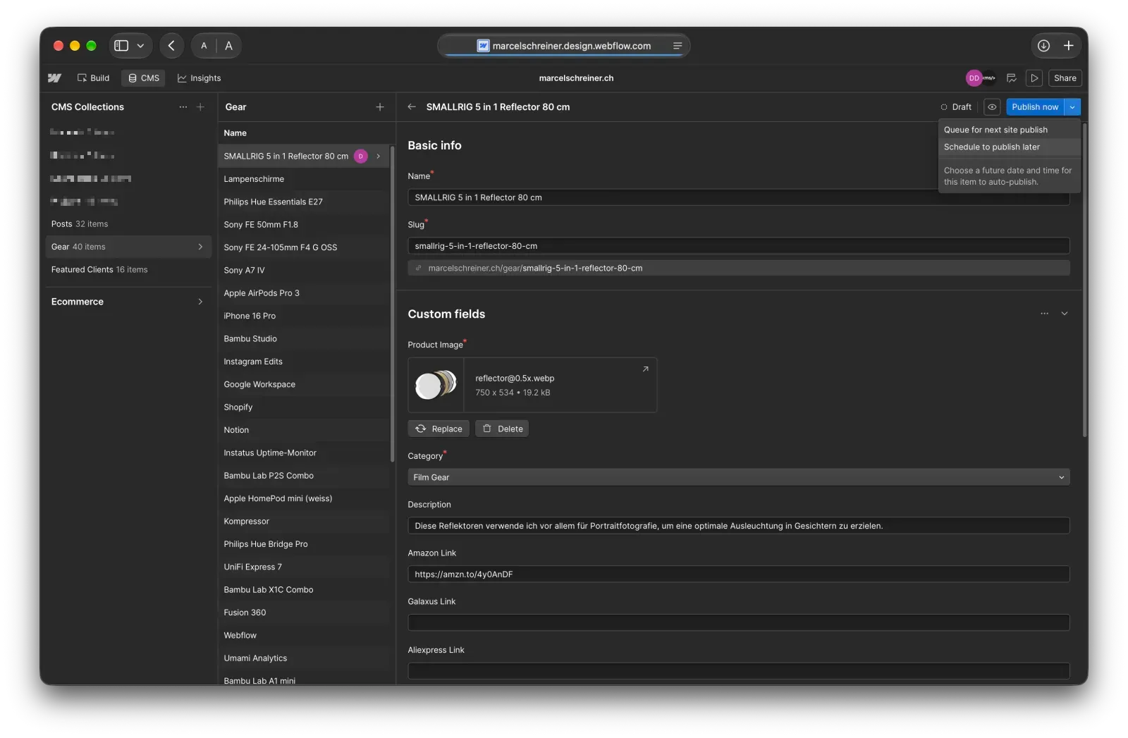1128x738 pixels.
Task: Click the Draft status indicator
Action: (x=956, y=107)
